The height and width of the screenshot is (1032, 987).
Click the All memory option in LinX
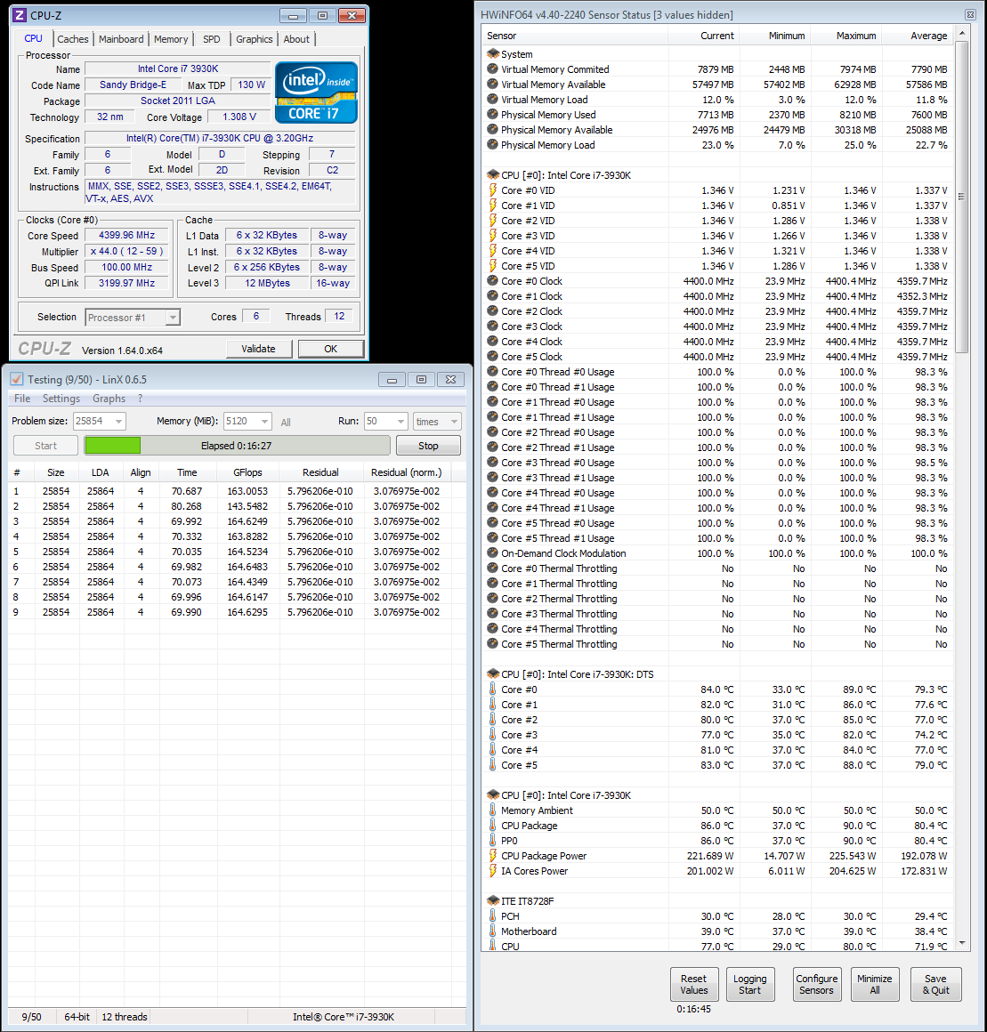(286, 423)
